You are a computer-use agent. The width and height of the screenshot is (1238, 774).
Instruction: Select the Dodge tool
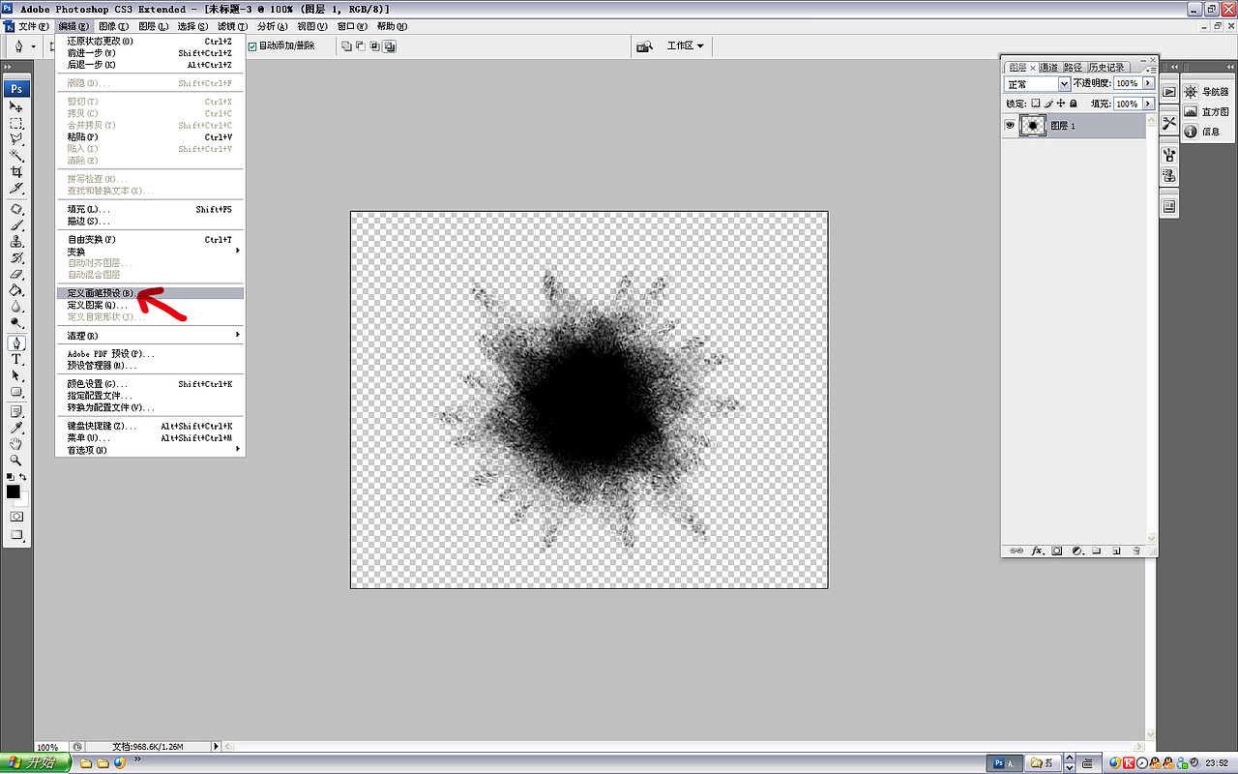(x=16, y=322)
